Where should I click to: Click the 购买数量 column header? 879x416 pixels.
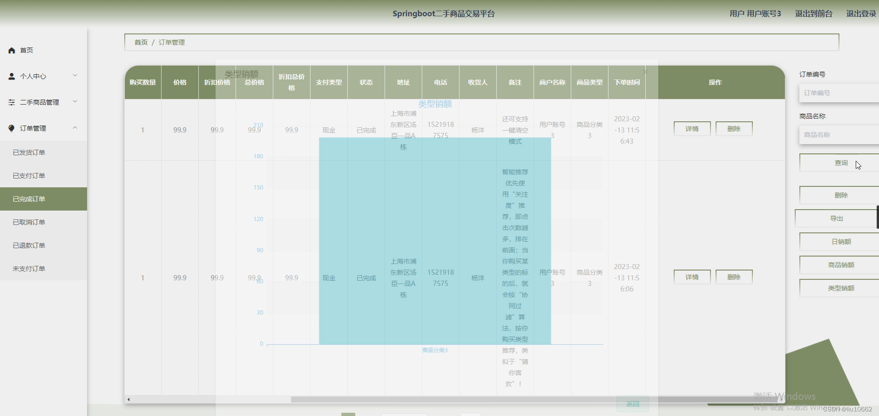tap(143, 82)
